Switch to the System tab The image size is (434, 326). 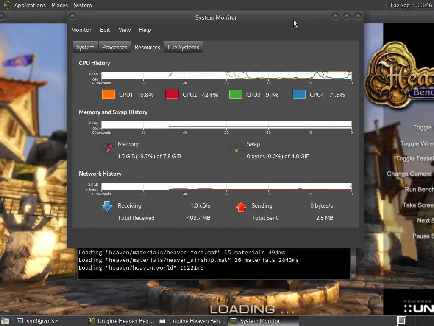pyautogui.click(x=85, y=47)
